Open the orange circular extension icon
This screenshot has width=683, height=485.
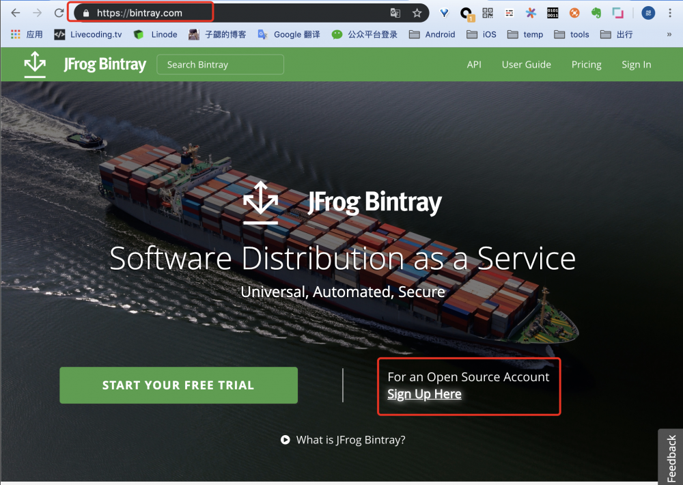[574, 13]
